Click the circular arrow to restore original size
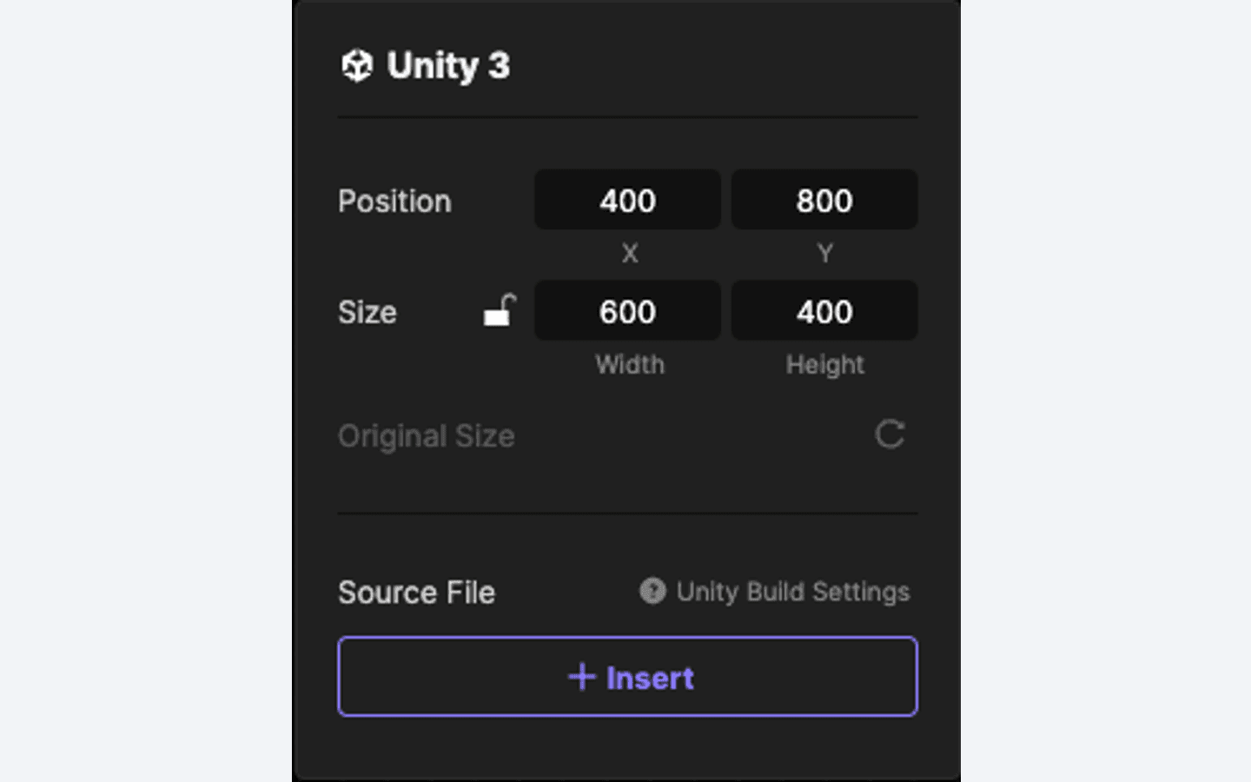The height and width of the screenshot is (782, 1251). (890, 435)
